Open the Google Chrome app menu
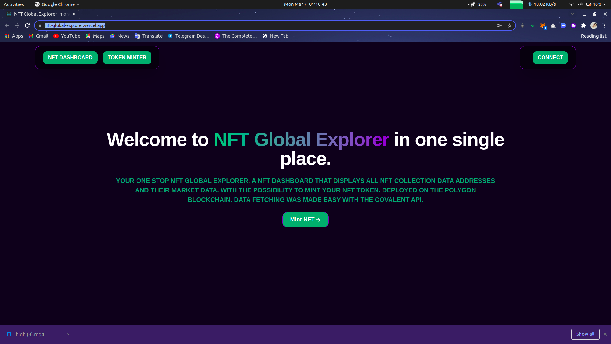The image size is (611, 344). pyautogui.click(x=57, y=4)
